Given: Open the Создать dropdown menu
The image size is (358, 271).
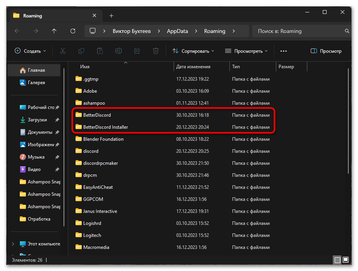Looking at the screenshot, I should 30,51.
